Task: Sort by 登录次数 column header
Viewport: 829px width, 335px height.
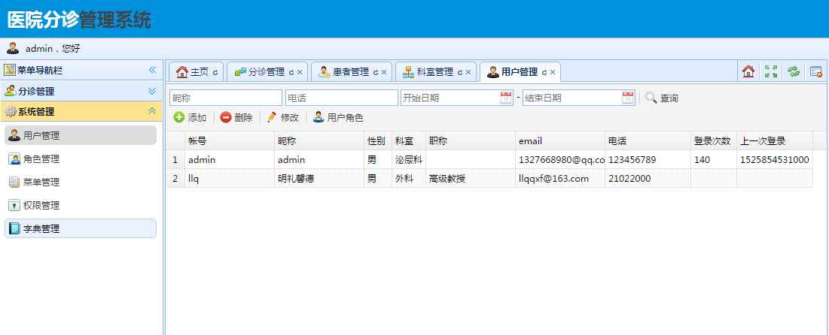Action: (x=714, y=141)
